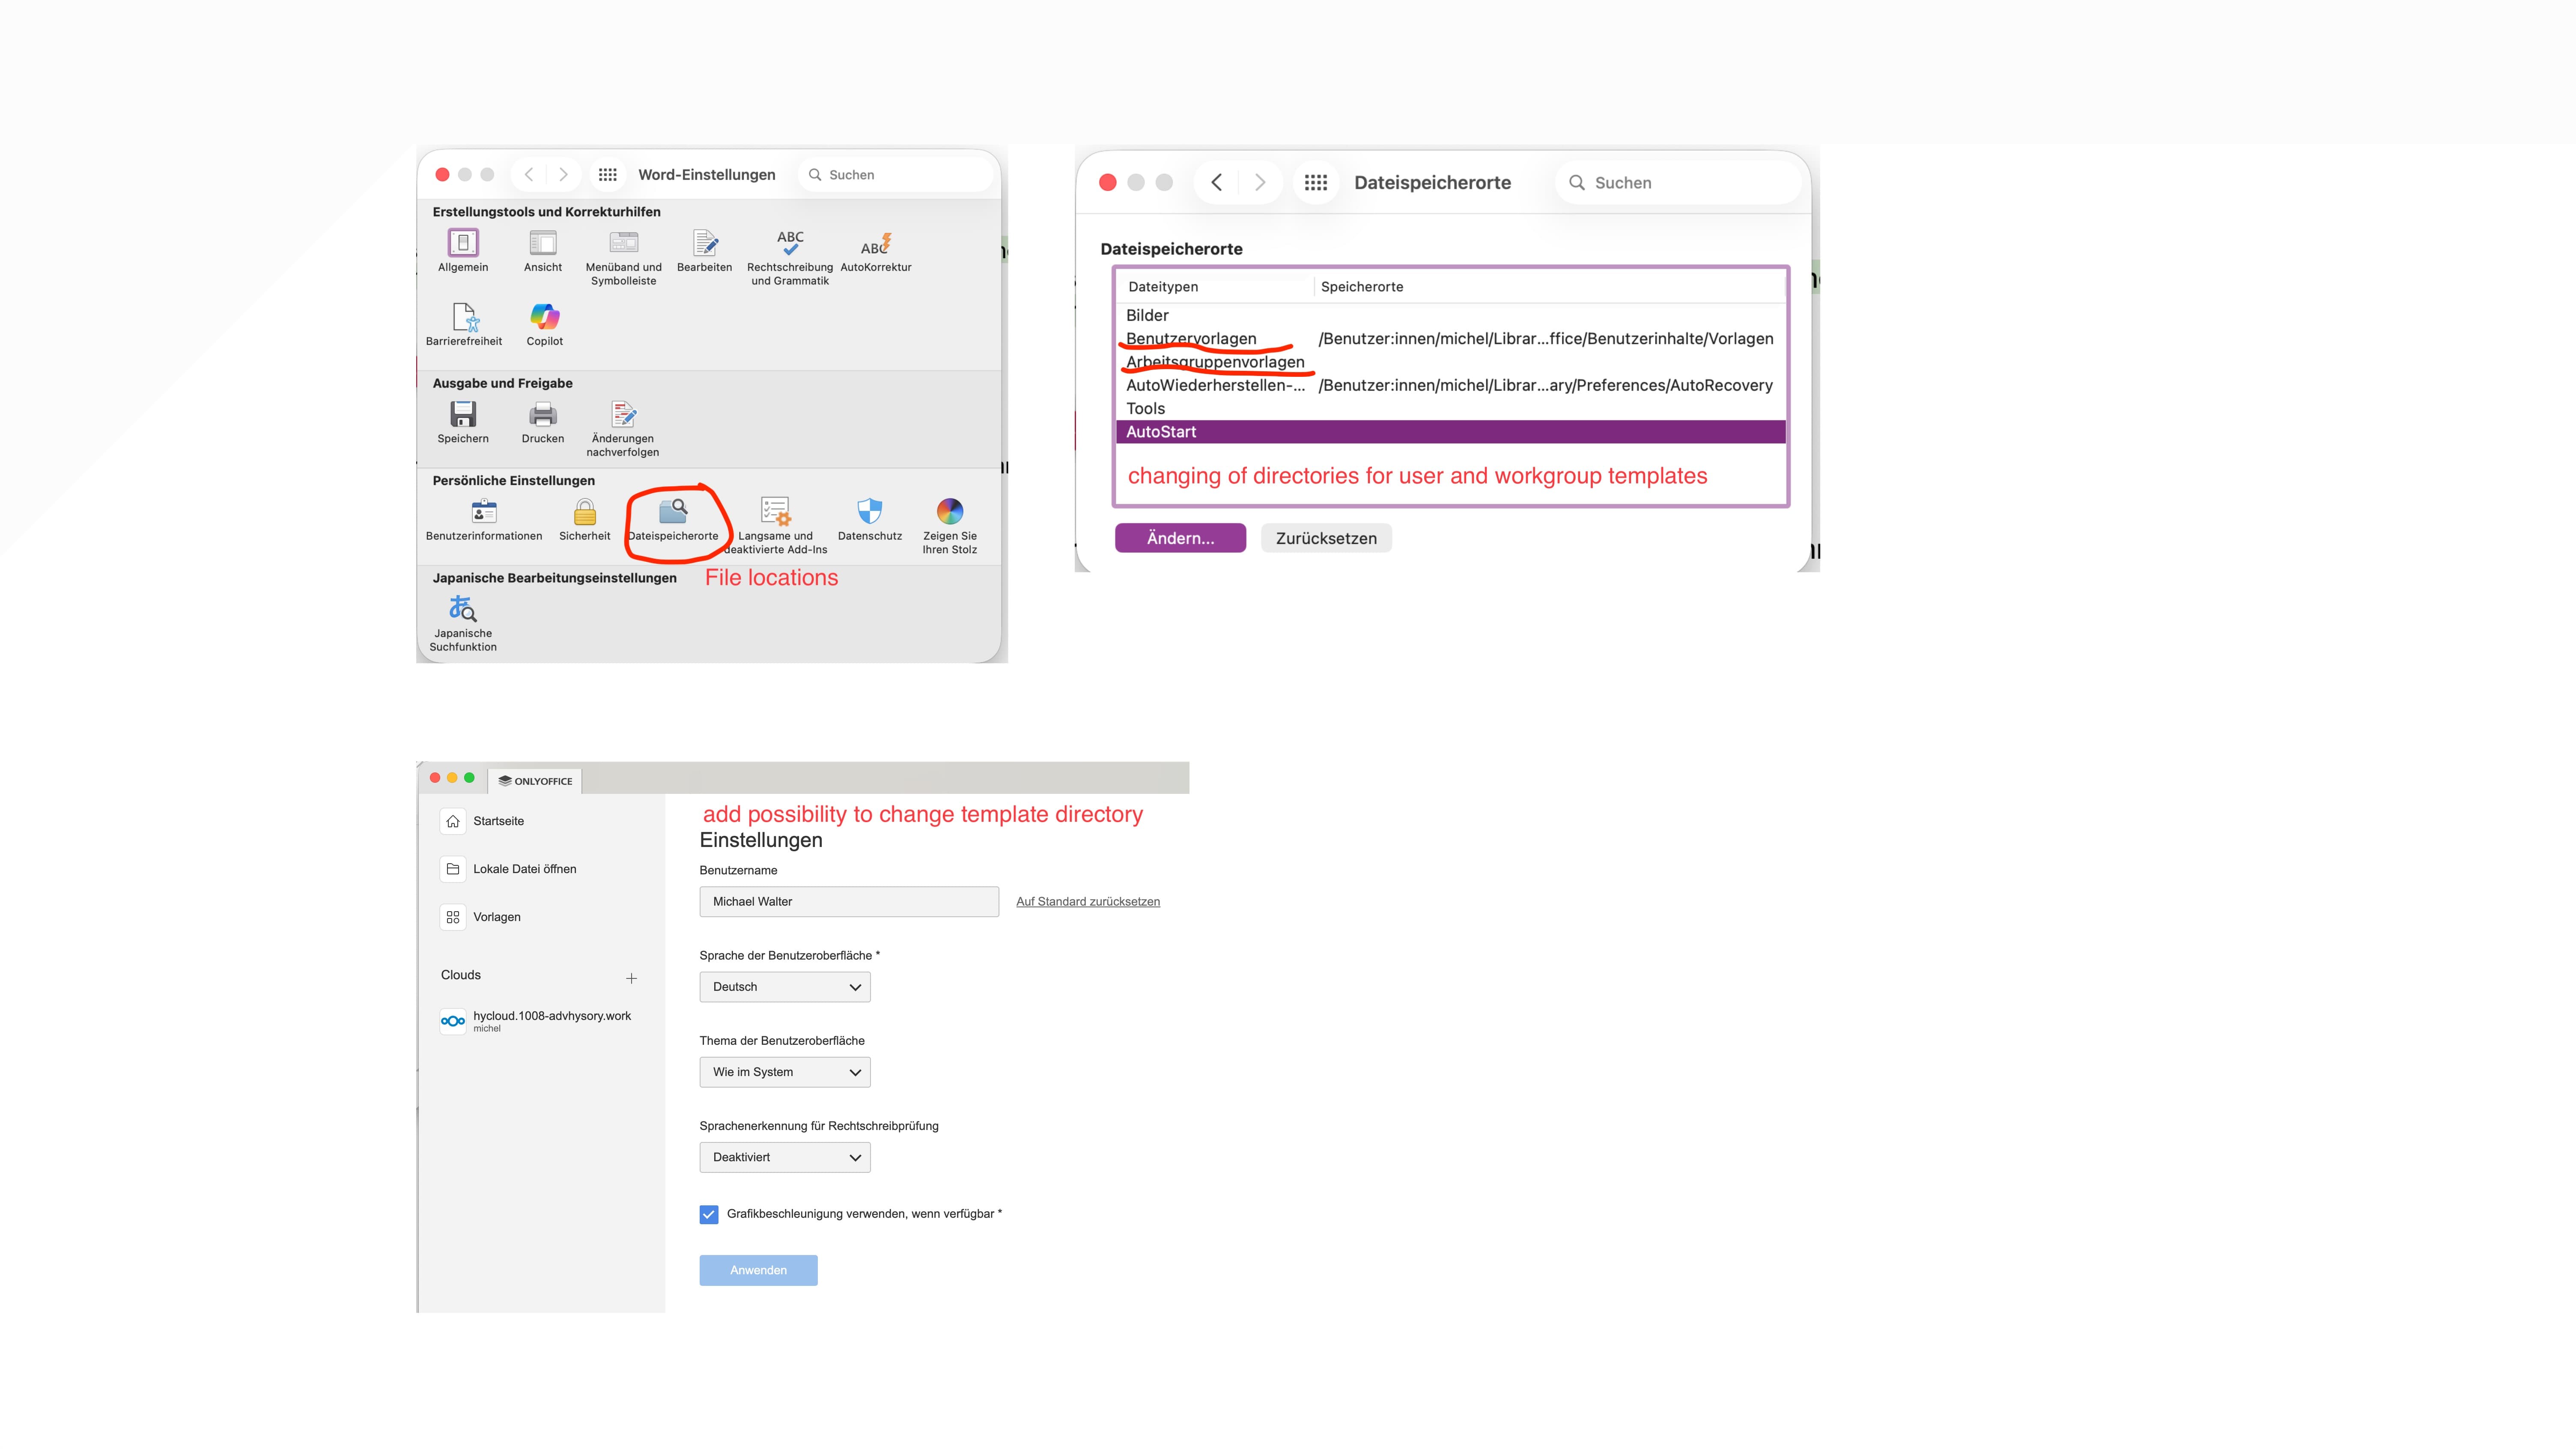Image resolution: width=2576 pixels, height=1449 pixels.
Task: Open Lokale Datei öffnen sidebar item
Action: point(524,869)
